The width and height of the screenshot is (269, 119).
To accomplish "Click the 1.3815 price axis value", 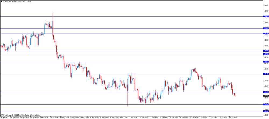I will pos(266,46).
